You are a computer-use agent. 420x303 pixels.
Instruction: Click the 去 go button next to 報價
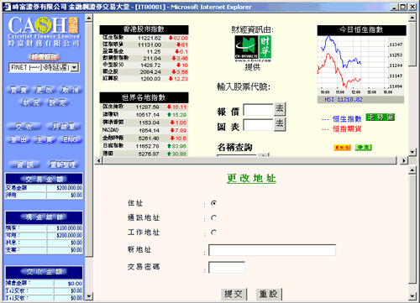pos(280,109)
